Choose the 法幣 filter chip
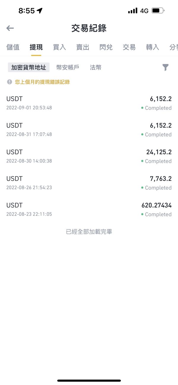 tap(96, 68)
